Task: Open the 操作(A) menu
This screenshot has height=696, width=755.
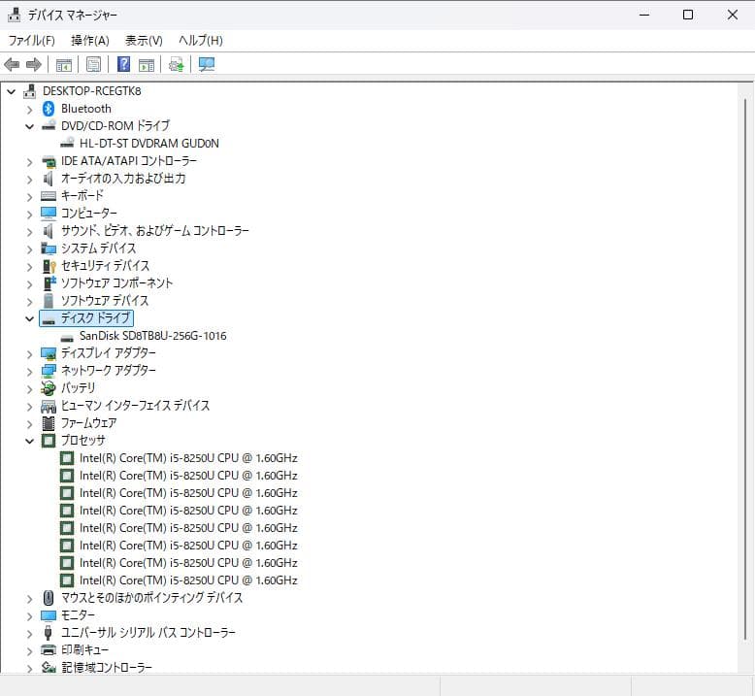Action: point(90,41)
